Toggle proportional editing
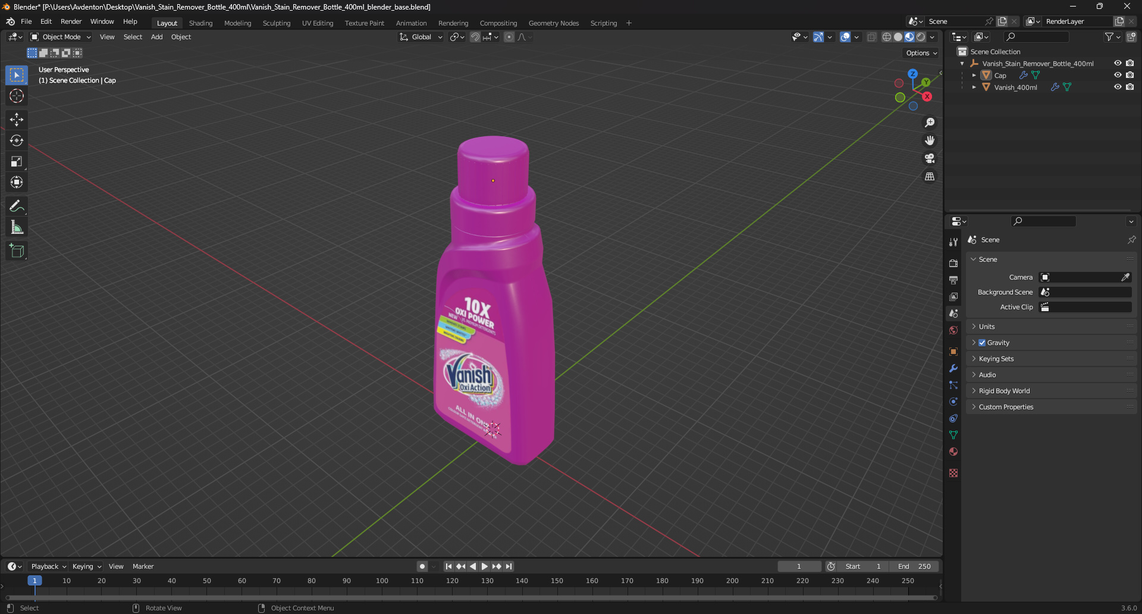Image resolution: width=1142 pixels, height=614 pixels. pos(509,37)
